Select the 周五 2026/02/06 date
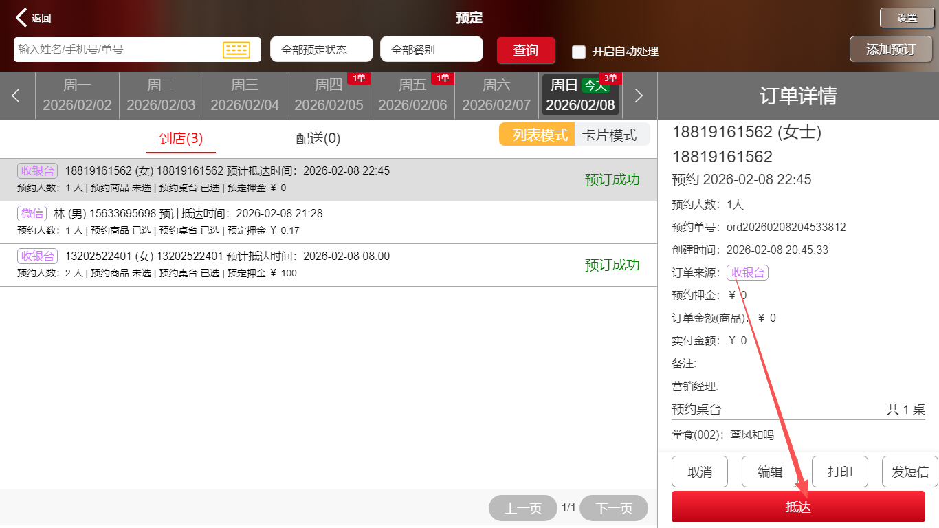 tap(412, 96)
